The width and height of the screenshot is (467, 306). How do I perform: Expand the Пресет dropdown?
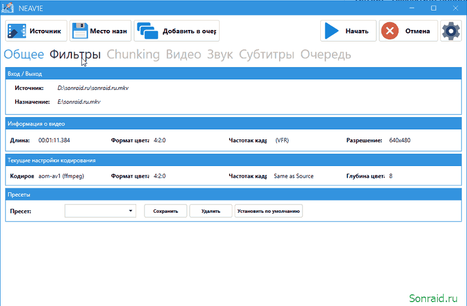point(101,211)
